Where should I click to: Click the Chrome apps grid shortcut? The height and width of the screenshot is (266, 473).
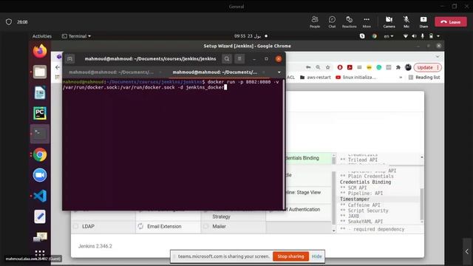click(57, 77)
